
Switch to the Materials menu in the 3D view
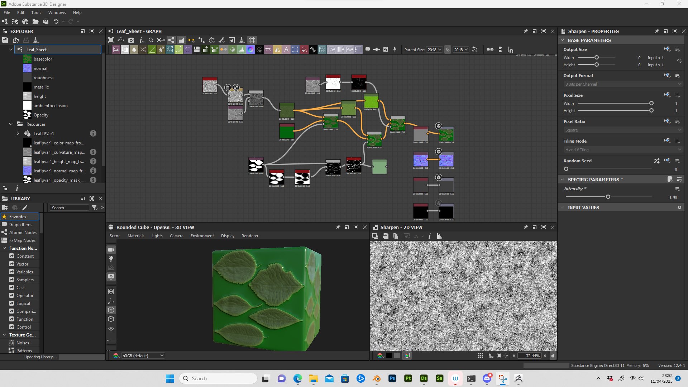click(136, 235)
